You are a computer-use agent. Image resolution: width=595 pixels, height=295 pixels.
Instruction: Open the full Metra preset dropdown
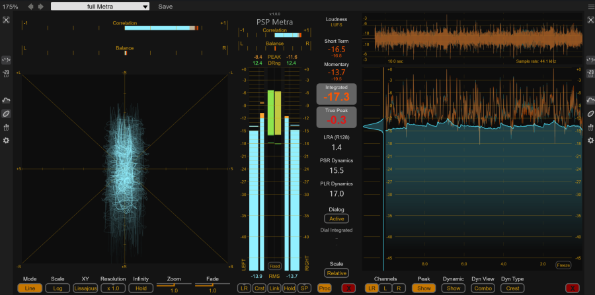pyautogui.click(x=100, y=6)
